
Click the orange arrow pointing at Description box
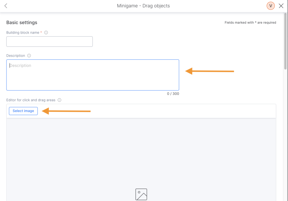[x=210, y=71]
